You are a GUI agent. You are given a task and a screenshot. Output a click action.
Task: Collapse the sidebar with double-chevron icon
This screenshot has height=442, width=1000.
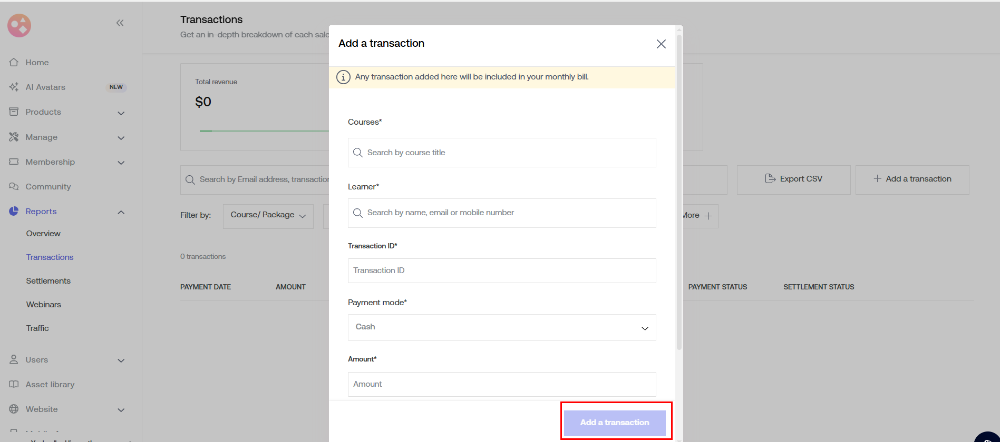coord(120,23)
